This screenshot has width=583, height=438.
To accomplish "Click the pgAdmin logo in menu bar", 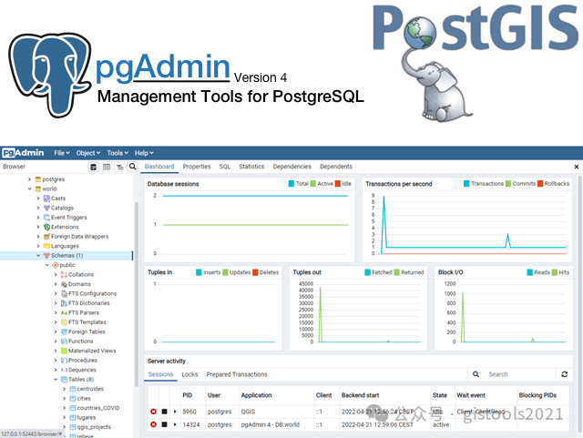I will tap(23, 153).
